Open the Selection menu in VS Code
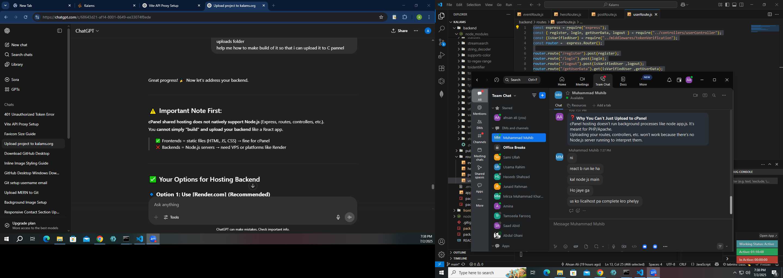Viewport: 783px width, 278px height. 474,5
